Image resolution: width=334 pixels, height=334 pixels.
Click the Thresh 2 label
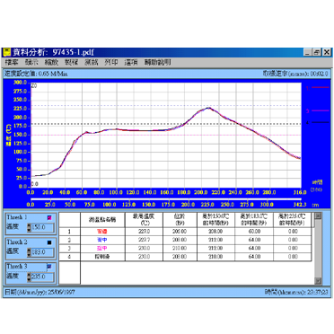point(17,242)
